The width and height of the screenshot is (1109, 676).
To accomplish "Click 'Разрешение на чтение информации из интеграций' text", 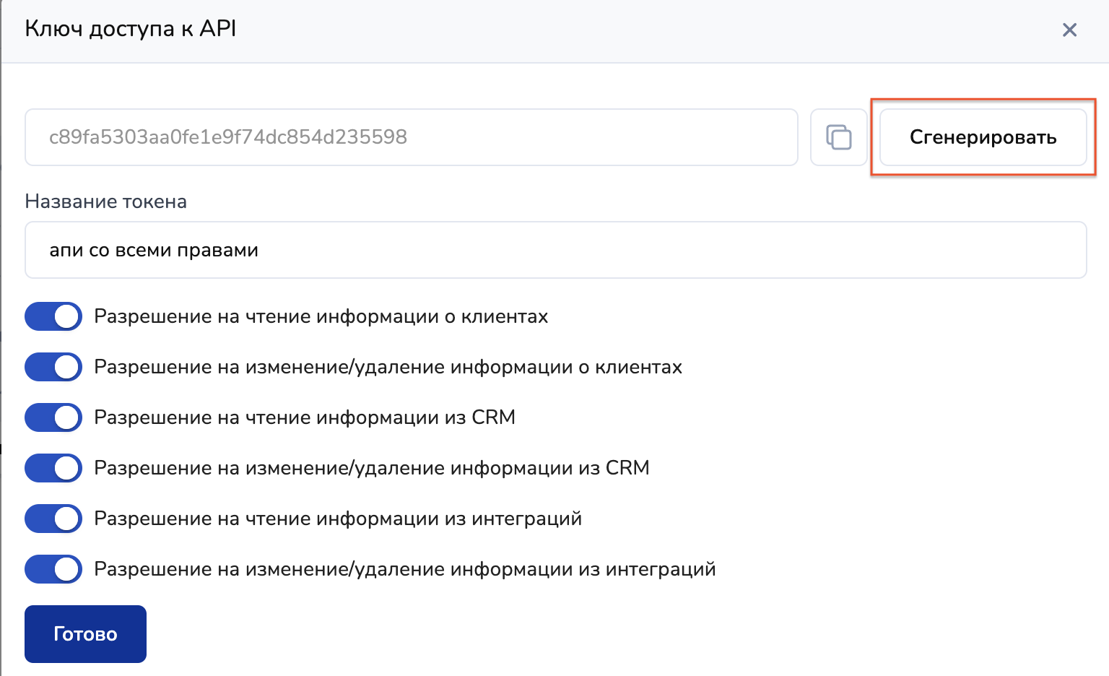I will 338,519.
